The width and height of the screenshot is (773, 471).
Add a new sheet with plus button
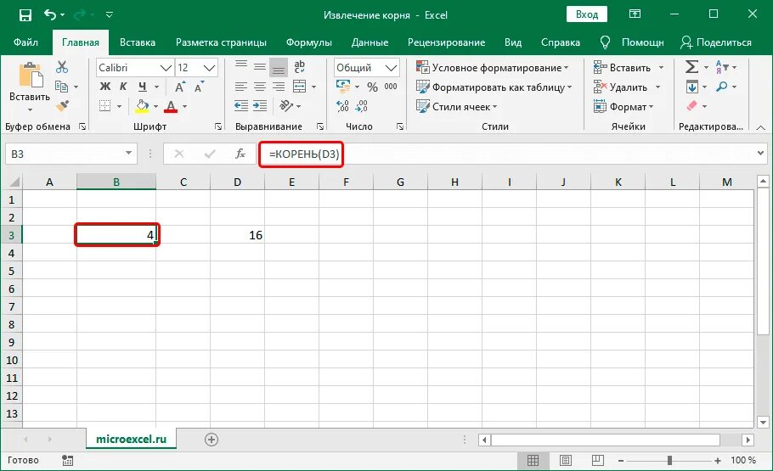click(x=212, y=440)
